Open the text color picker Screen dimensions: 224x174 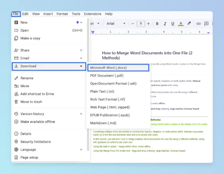click(x=181, y=24)
